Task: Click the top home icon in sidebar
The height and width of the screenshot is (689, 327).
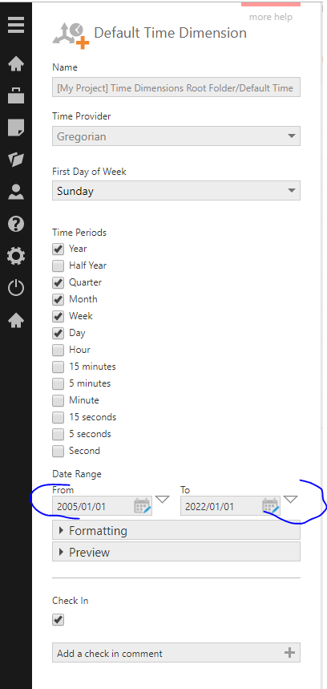Action: [16, 64]
